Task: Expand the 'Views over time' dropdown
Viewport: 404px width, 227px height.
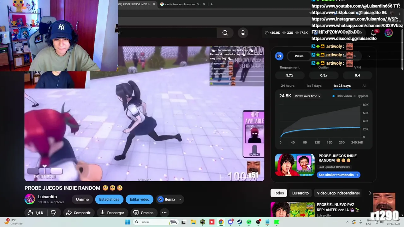Action: point(307,96)
